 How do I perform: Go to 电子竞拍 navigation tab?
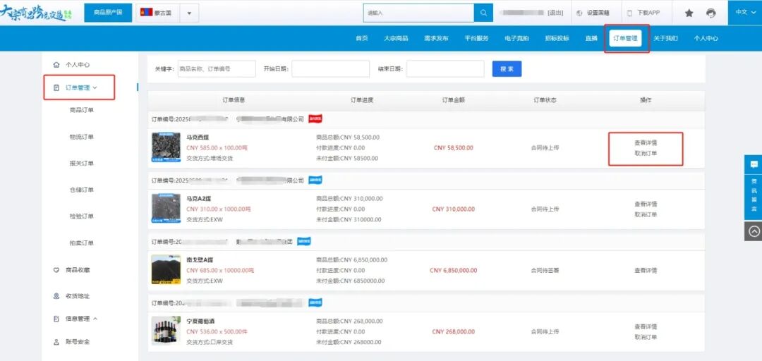(x=516, y=38)
